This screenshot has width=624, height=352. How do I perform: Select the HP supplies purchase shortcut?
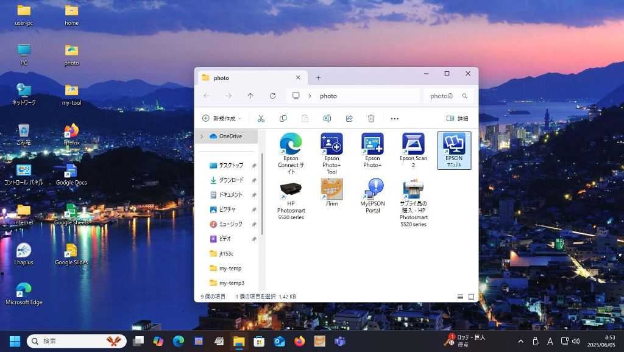(414, 203)
